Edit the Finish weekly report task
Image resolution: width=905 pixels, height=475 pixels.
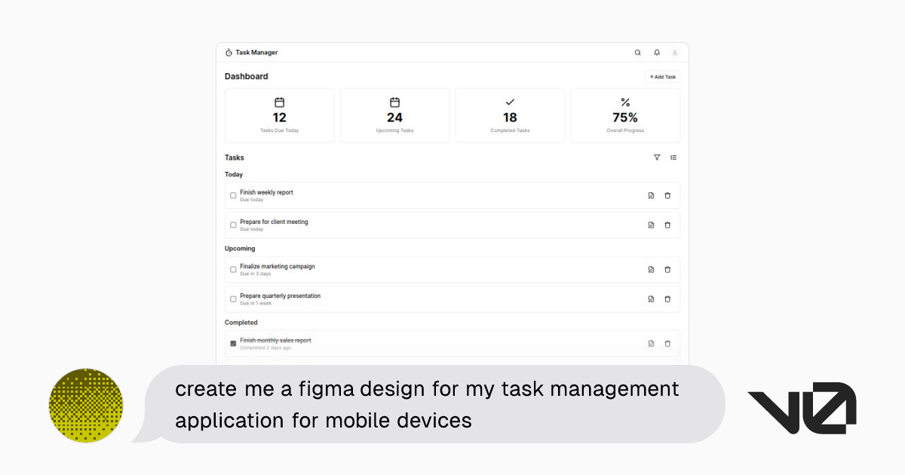coord(651,195)
